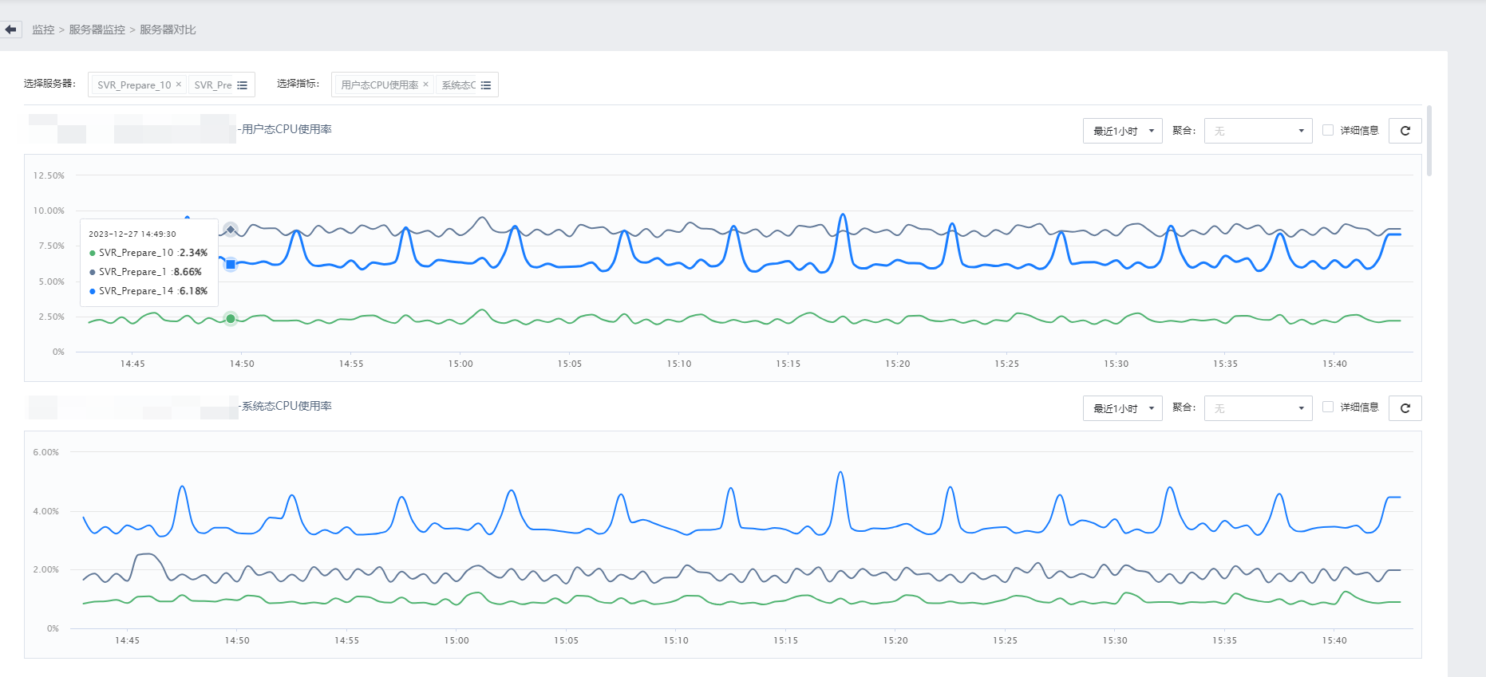Open the 监控 breadcrumb link
This screenshot has height=677, width=1486.
[x=43, y=30]
